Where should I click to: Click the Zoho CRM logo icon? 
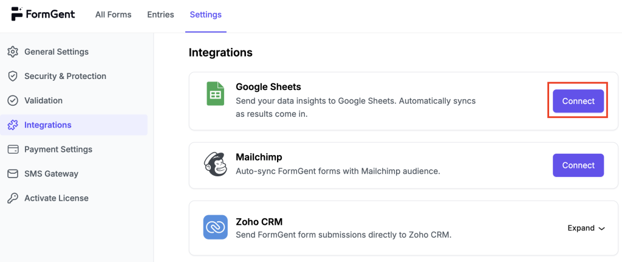216,227
